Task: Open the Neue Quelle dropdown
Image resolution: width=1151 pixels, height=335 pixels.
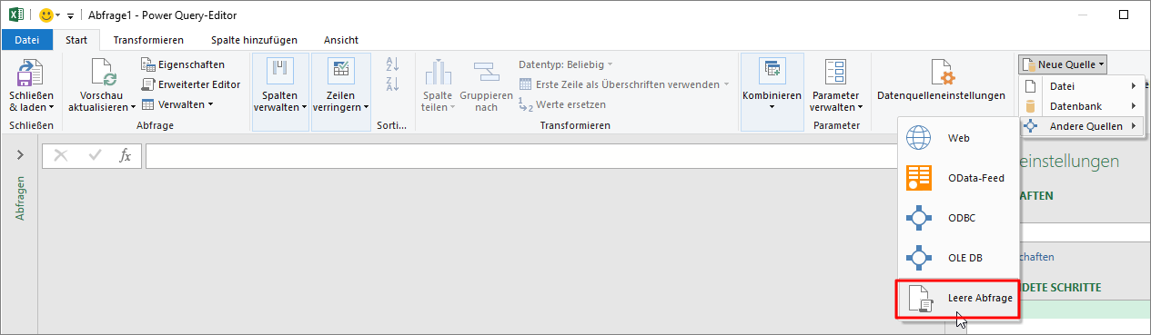Action: [1063, 64]
